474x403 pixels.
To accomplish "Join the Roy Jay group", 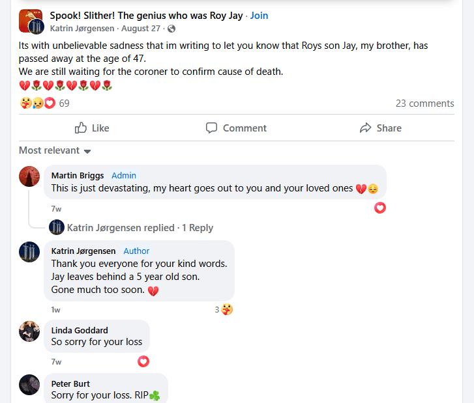I will (259, 16).
